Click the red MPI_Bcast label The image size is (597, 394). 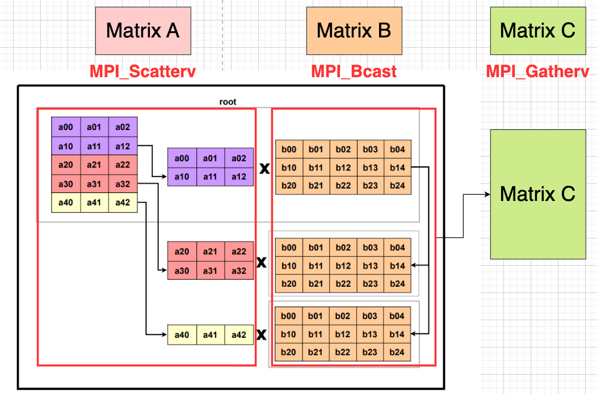click(354, 72)
